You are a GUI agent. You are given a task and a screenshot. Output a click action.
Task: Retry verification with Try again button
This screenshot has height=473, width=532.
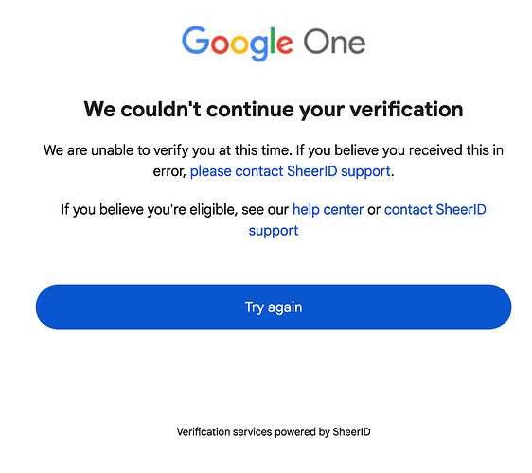click(x=274, y=307)
